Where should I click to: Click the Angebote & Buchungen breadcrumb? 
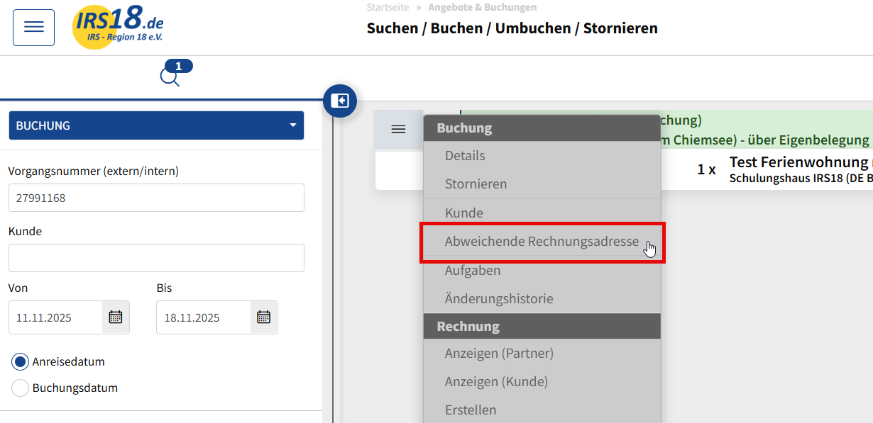coord(482,8)
